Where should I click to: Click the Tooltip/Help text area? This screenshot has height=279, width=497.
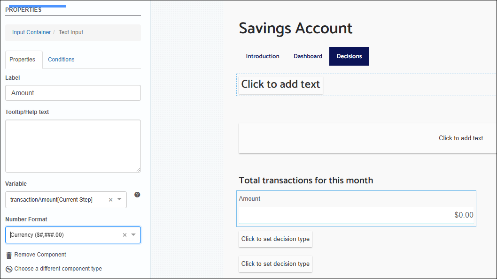(73, 145)
